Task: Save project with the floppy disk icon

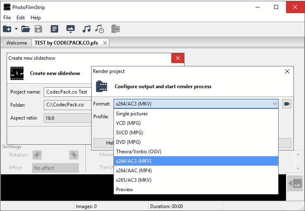Action: point(38,29)
